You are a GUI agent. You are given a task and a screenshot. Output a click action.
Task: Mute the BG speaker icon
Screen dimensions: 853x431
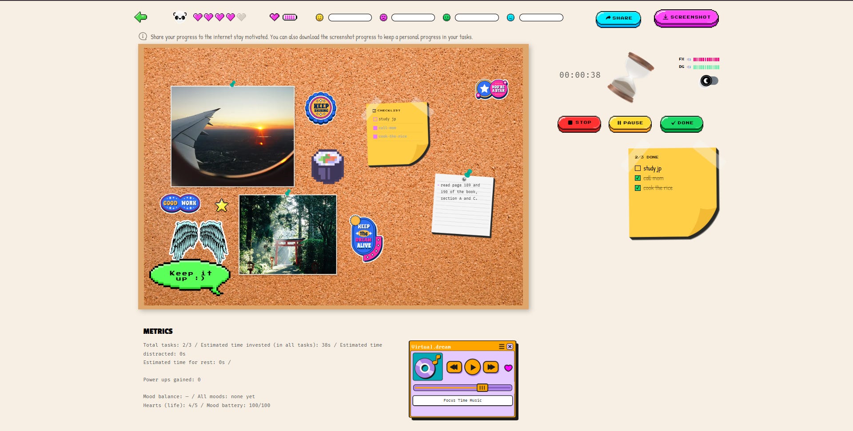point(689,67)
